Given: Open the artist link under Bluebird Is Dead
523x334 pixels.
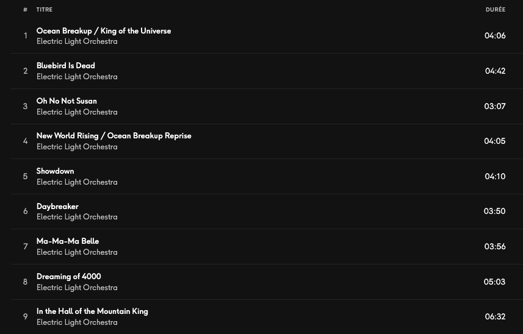Looking at the screenshot, I should pyautogui.click(x=77, y=77).
